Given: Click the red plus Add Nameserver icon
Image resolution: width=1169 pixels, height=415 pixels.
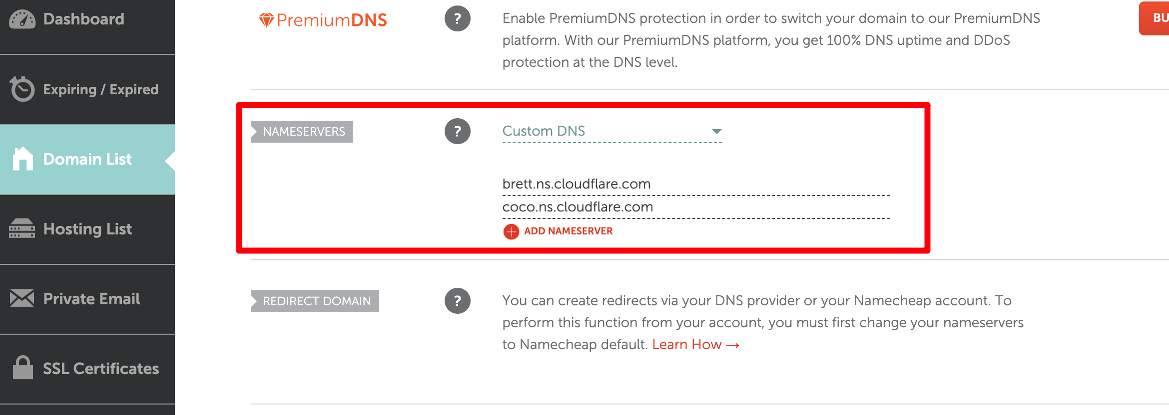Looking at the screenshot, I should coord(511,231).
